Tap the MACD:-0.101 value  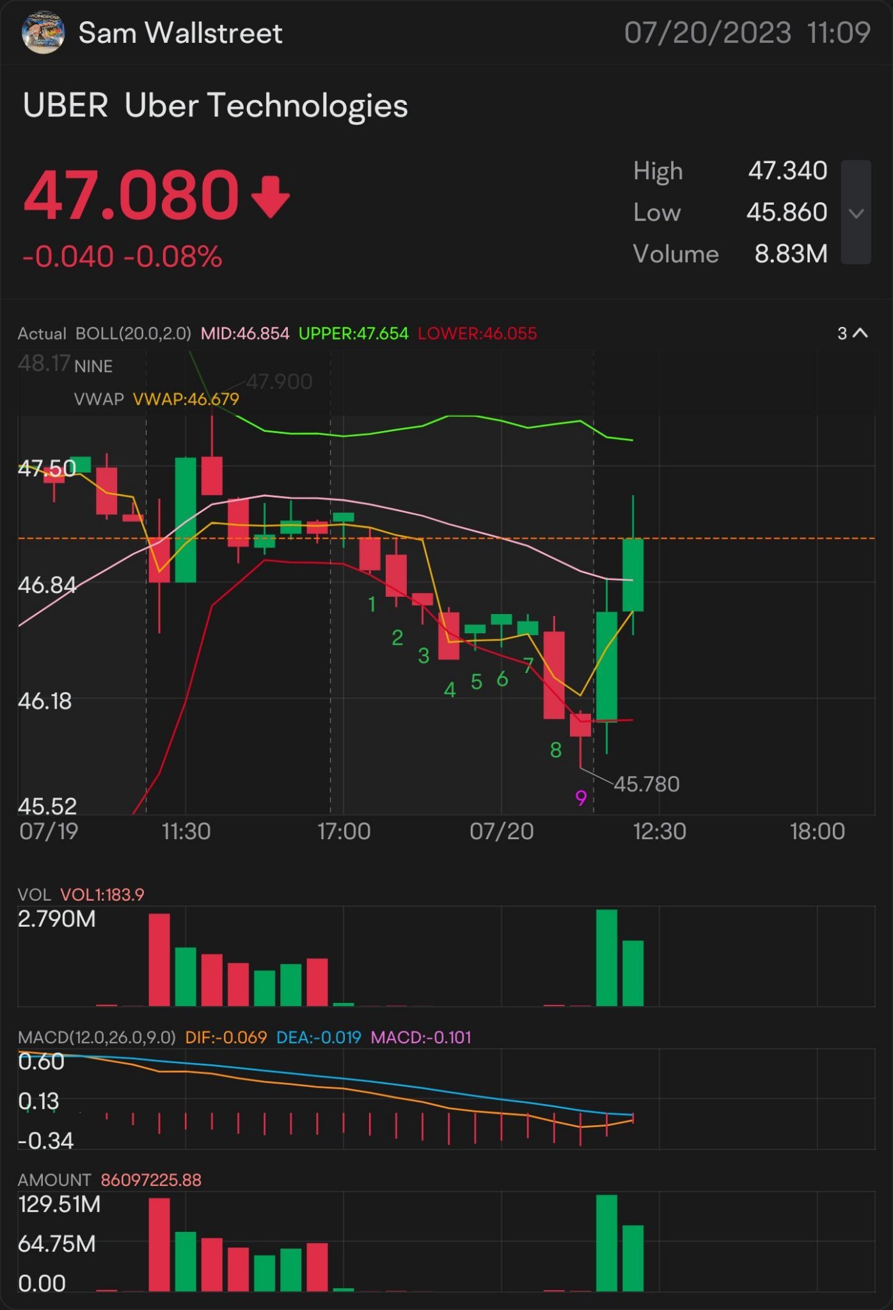click(421, 1038)
